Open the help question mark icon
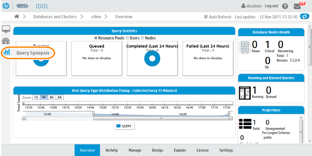312x156 pixels. pyautogui.click(x=285, y=6)
